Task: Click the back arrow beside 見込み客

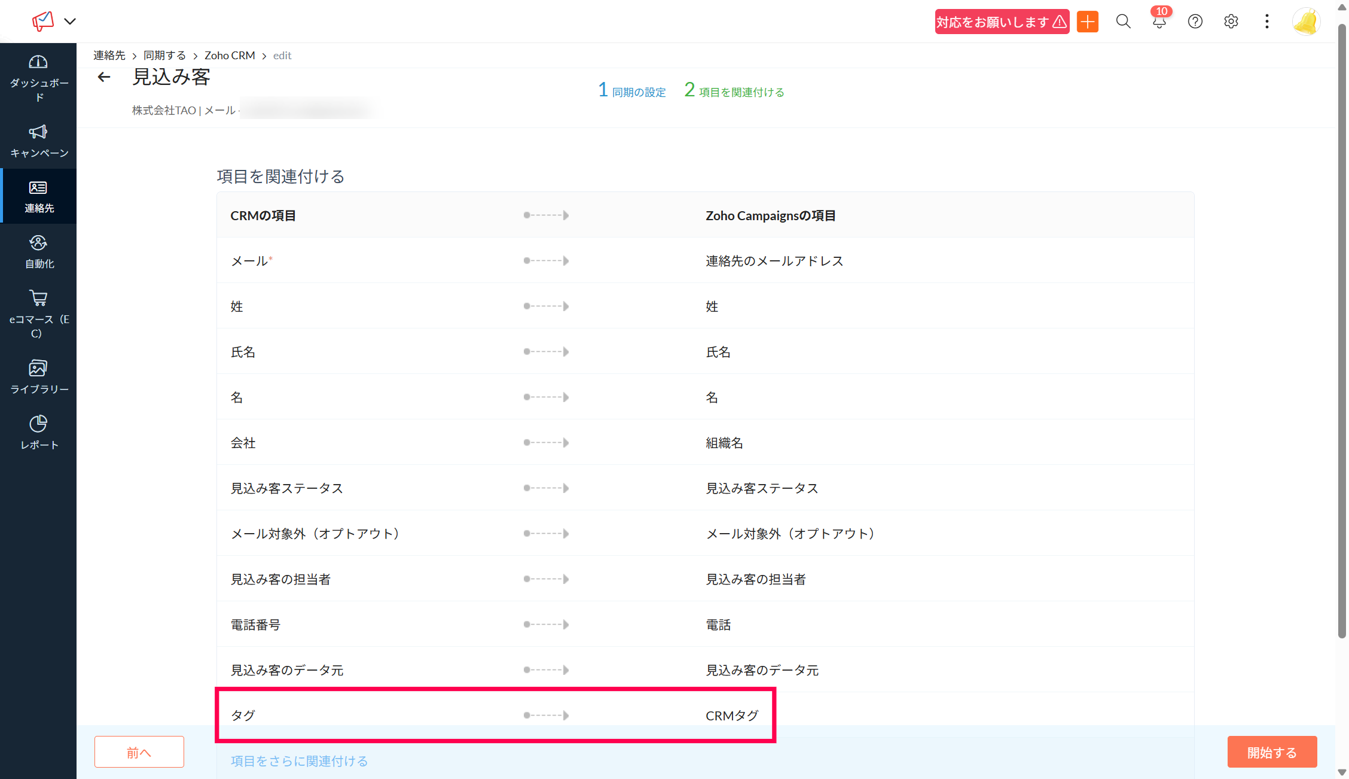Action: pos(104,77)
